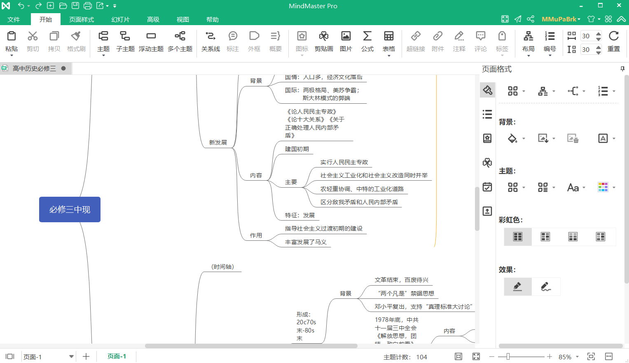The image size is (629, 363).
Task: Insert a Floating Topic (浮动主题)
Action: coord(151,41)
